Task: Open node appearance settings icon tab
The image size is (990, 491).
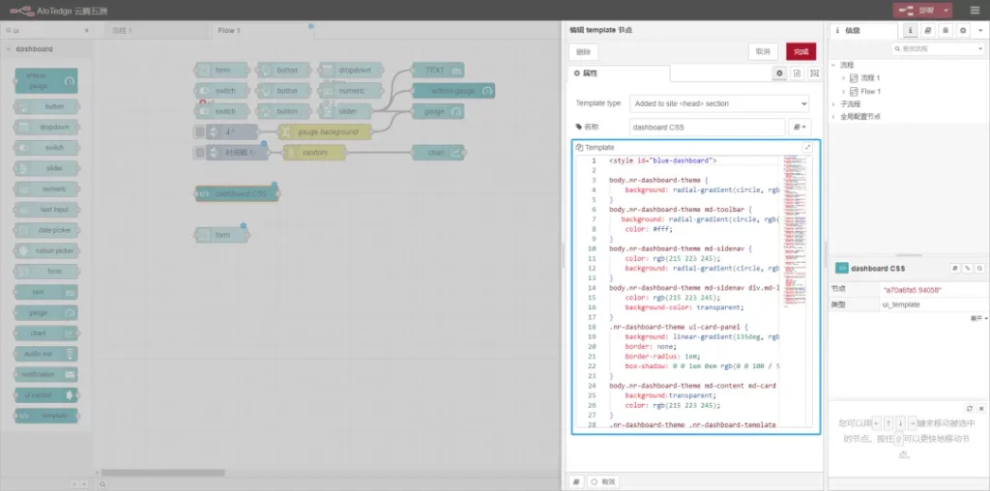Action: click(814, 73)
